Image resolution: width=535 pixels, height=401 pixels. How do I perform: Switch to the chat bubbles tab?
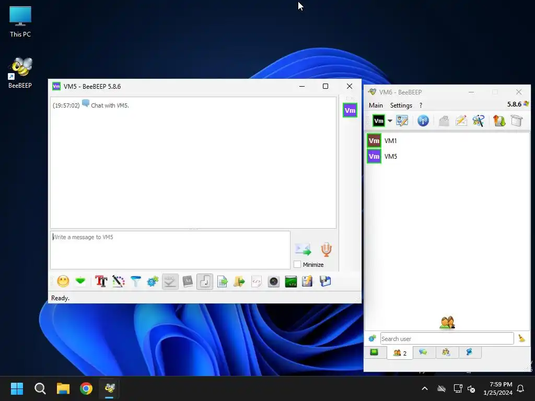pyautogui.click(x=423, y=352)
